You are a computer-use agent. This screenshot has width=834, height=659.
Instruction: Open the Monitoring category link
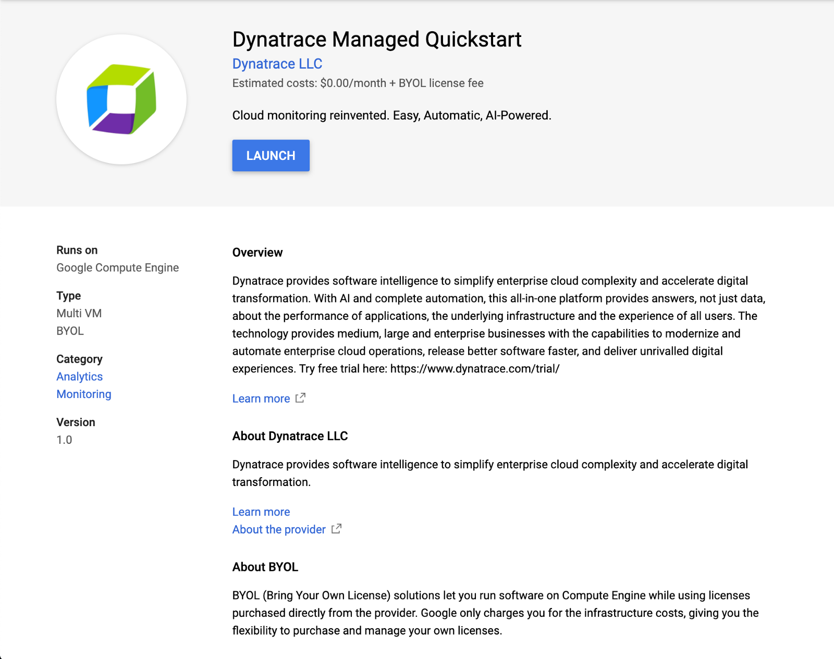pyautogui.click(x=84, y=394)
